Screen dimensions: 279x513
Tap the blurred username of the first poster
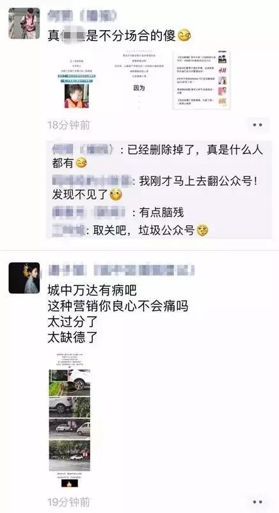(x=83, y=16)
